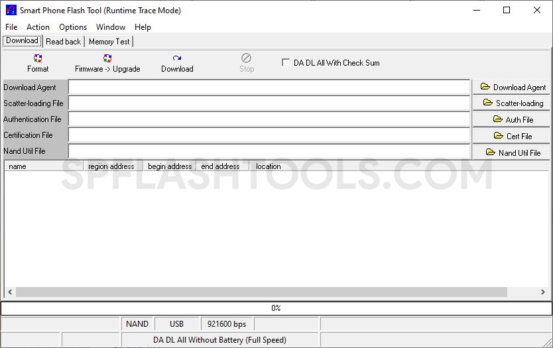Open the Options menu

tap(73, 27)
